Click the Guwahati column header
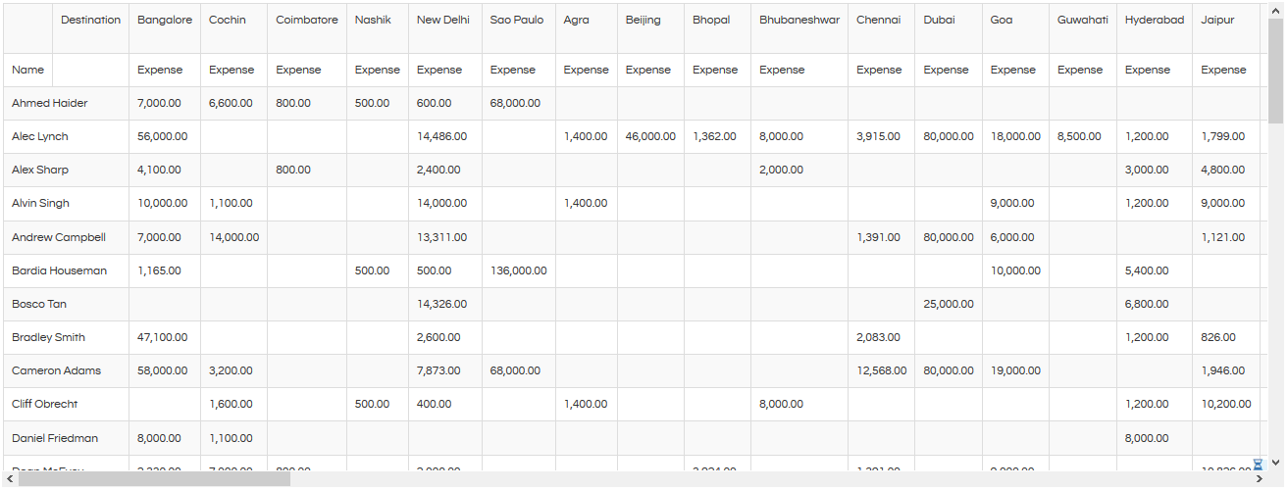This screenshot has width=1288, height=491. (1083, 28)
